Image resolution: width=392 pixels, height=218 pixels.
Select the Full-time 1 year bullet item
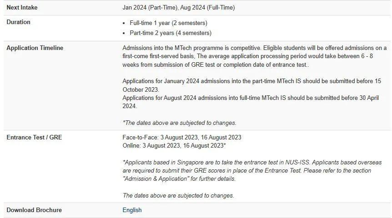168,23
